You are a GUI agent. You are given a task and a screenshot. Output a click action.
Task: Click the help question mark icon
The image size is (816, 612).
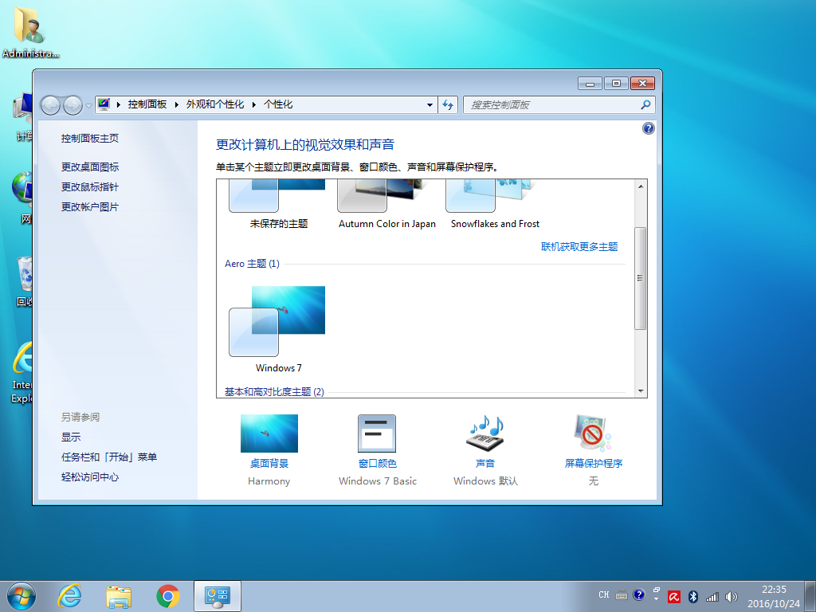(x=648, y=128)
